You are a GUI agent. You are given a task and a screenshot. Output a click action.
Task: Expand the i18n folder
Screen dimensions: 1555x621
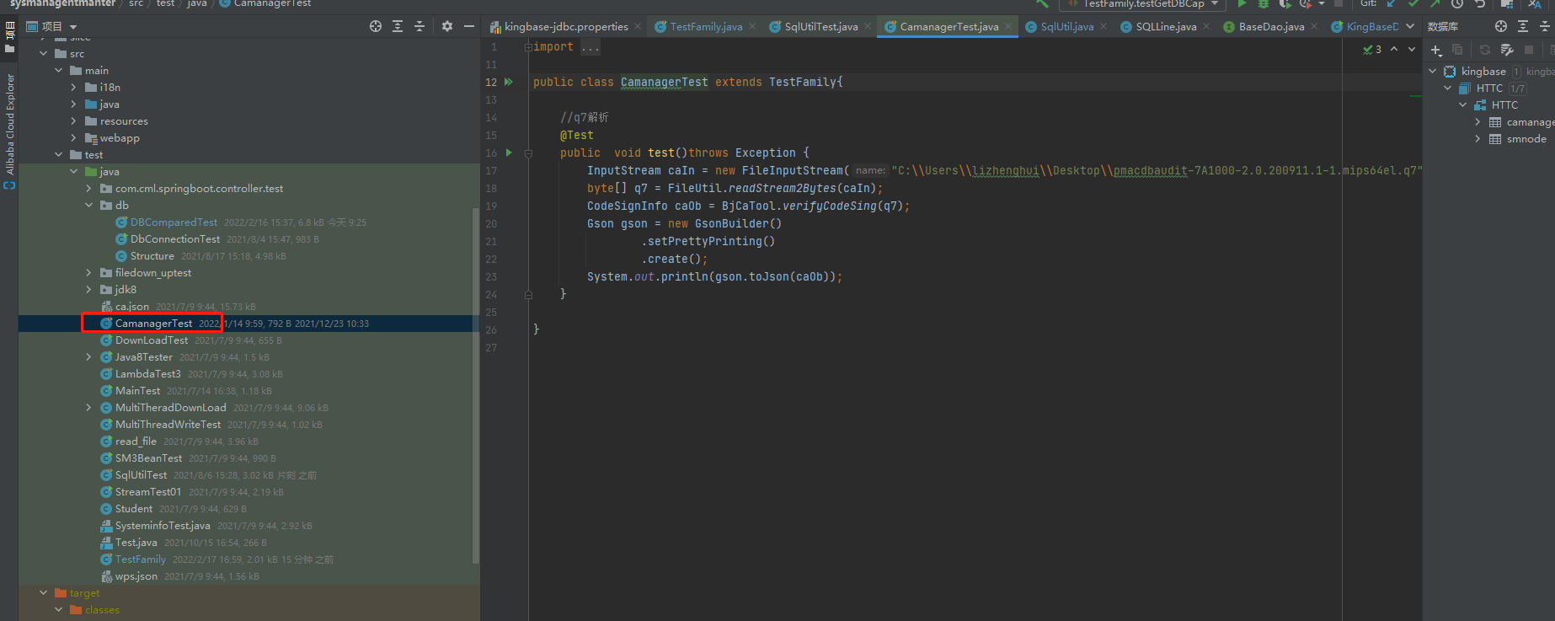[x=74, y=88]
